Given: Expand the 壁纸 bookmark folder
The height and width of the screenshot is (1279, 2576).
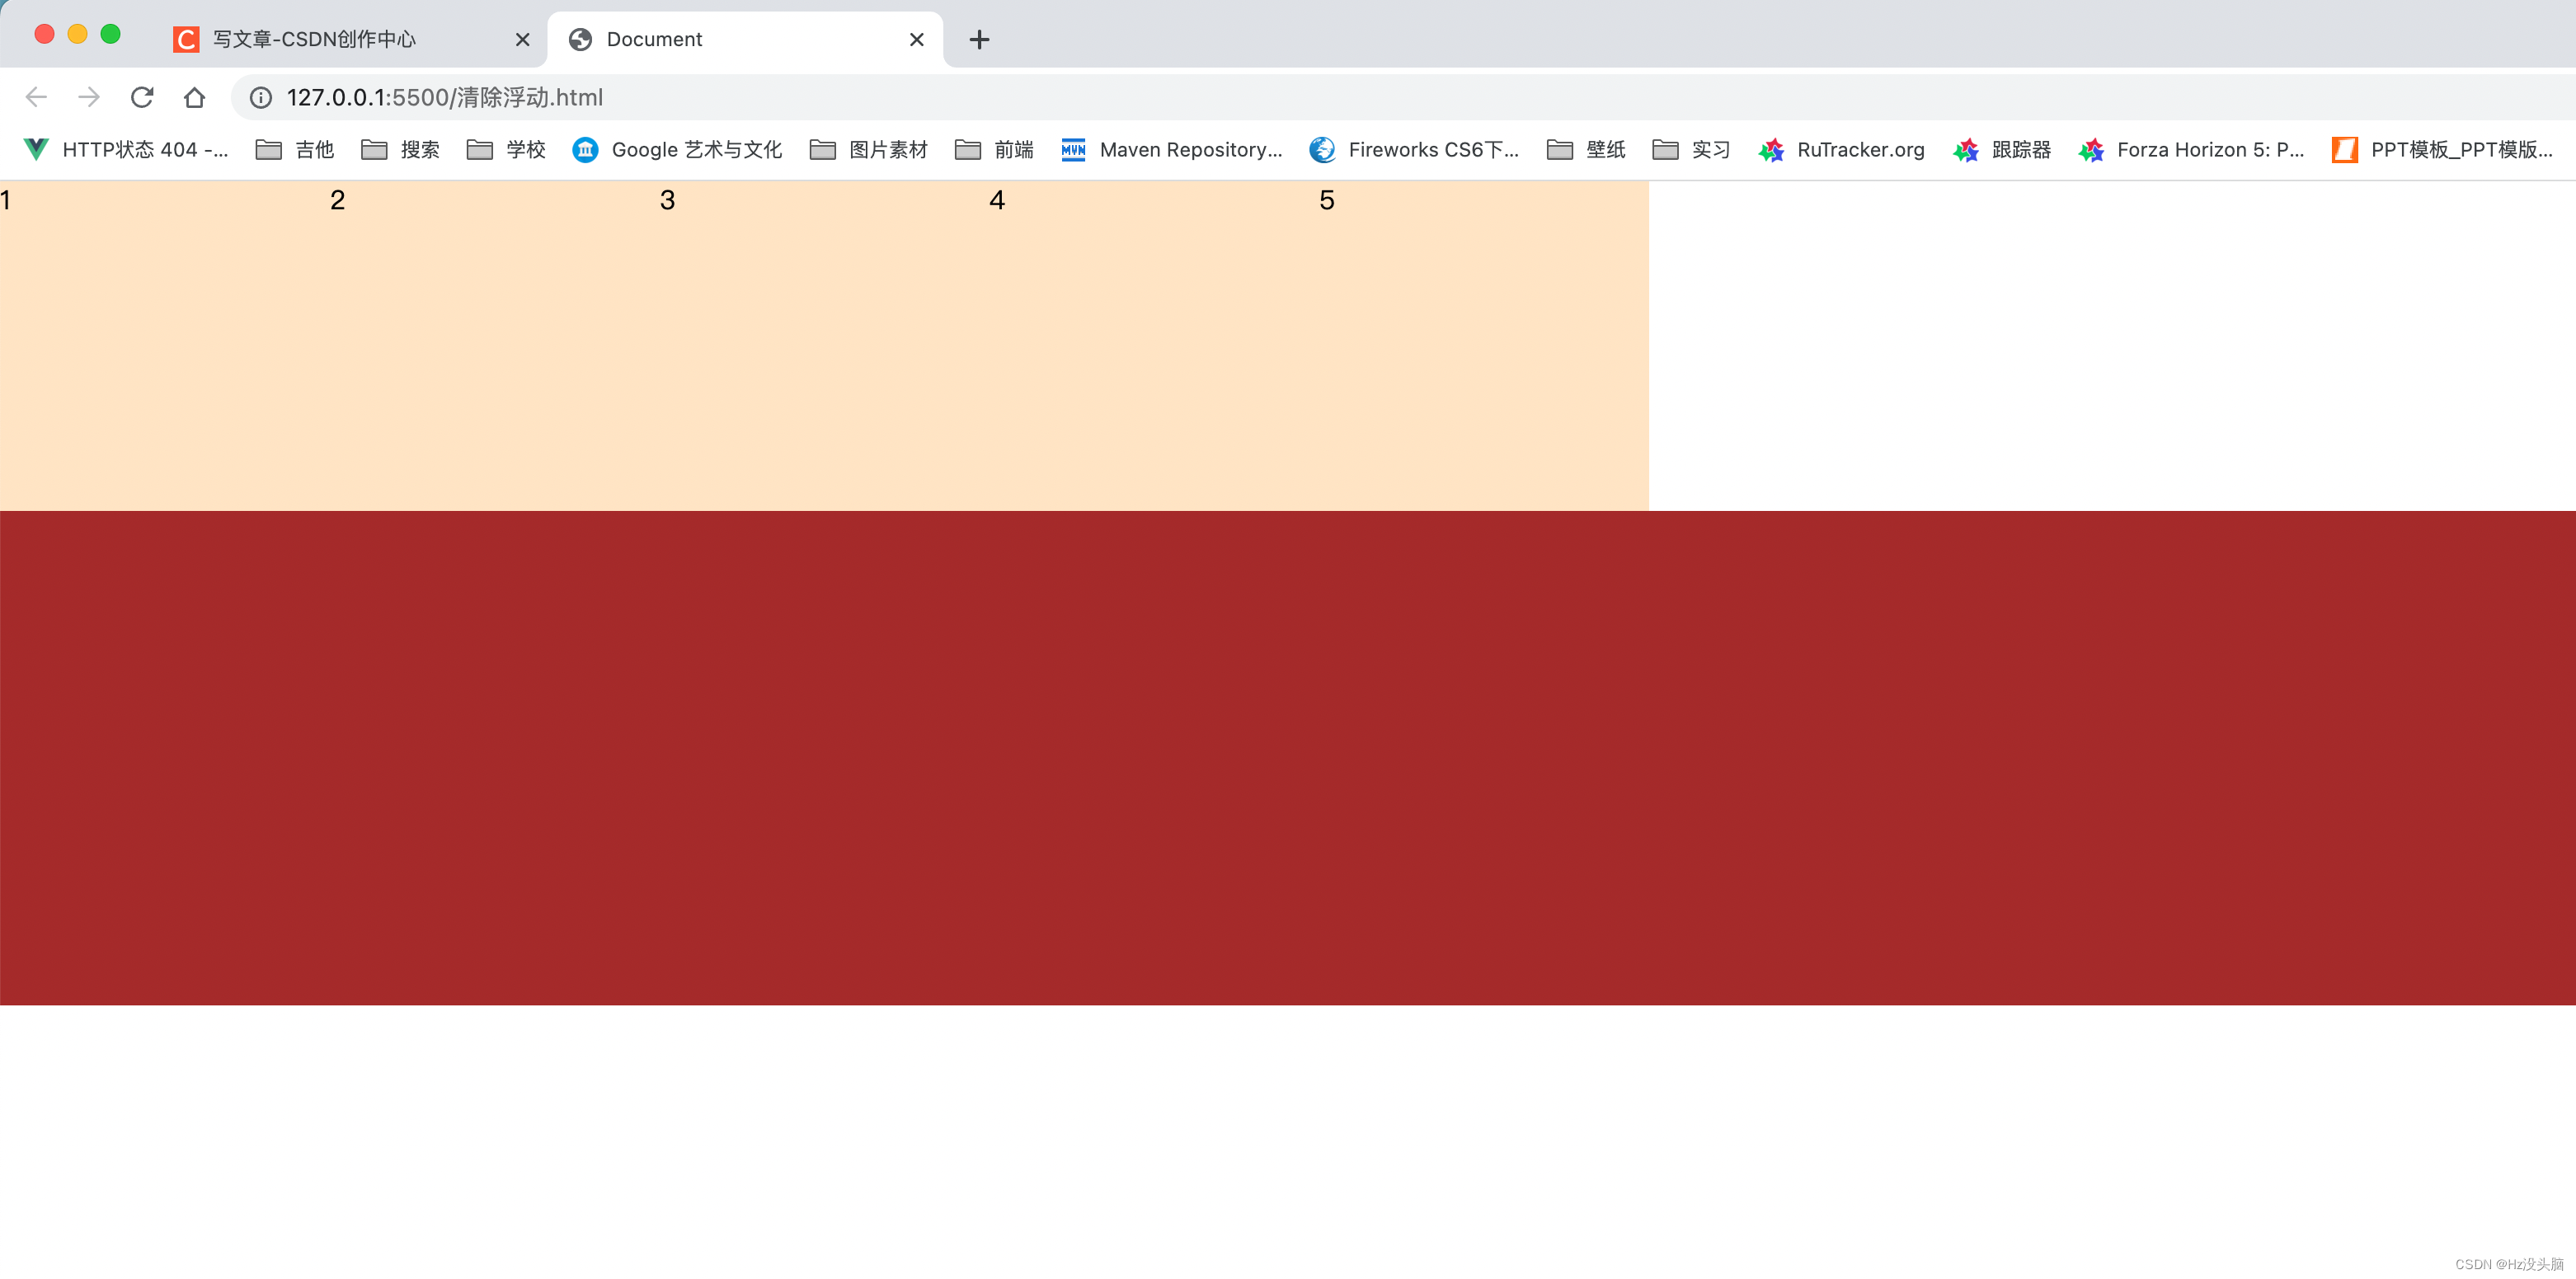Looking at the screenshot, I should tap(1586, 150).
